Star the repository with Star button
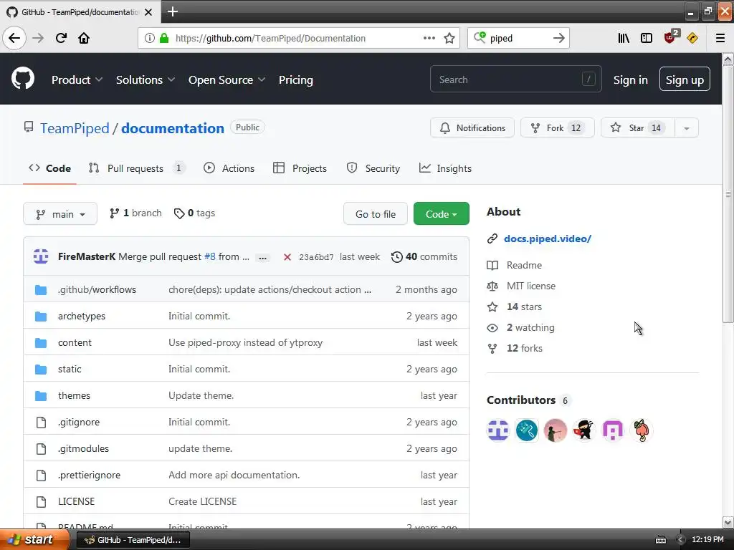Screen dimensions: 734x550 pos(638,128)
